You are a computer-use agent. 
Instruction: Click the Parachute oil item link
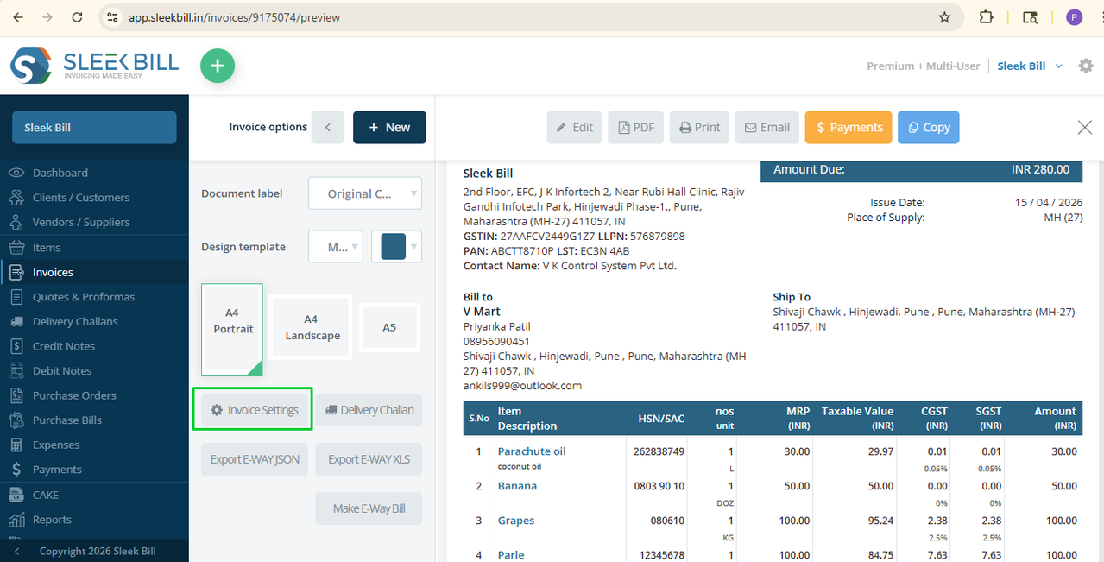532,451
